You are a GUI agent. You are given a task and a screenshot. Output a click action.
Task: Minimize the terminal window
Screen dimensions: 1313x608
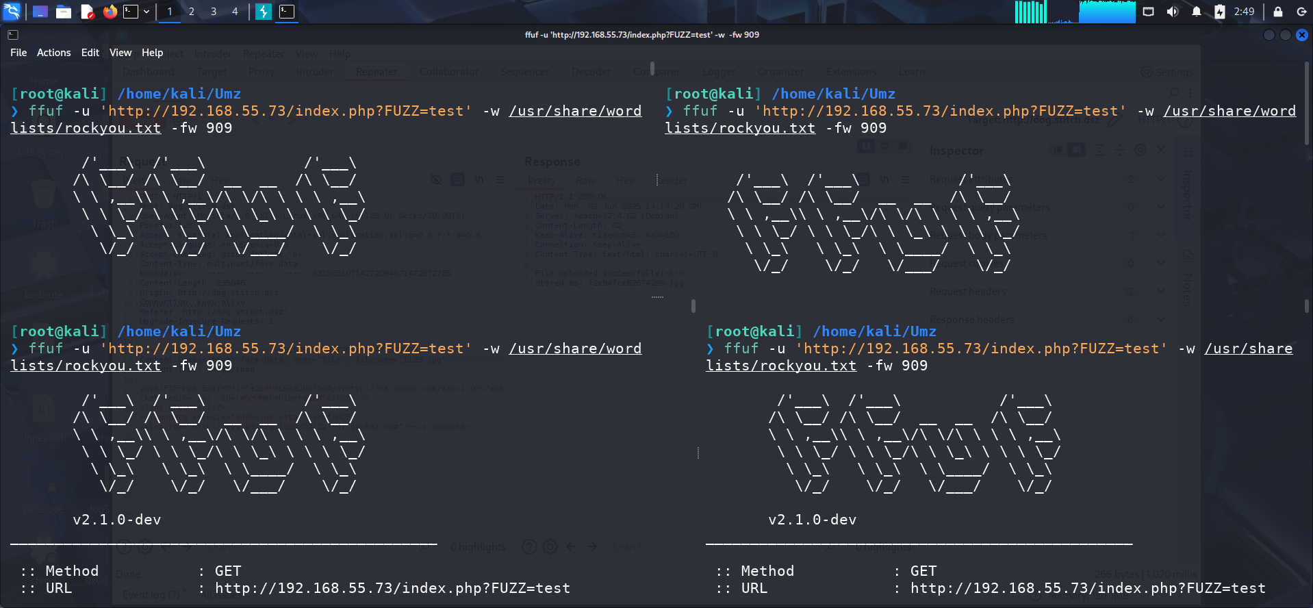click(x=1269, y=35)
